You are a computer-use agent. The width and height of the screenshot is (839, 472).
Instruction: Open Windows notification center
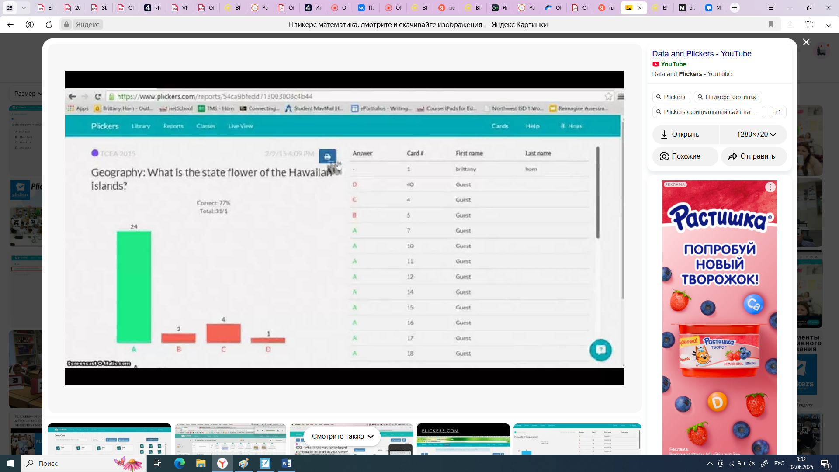coord(825,463)
